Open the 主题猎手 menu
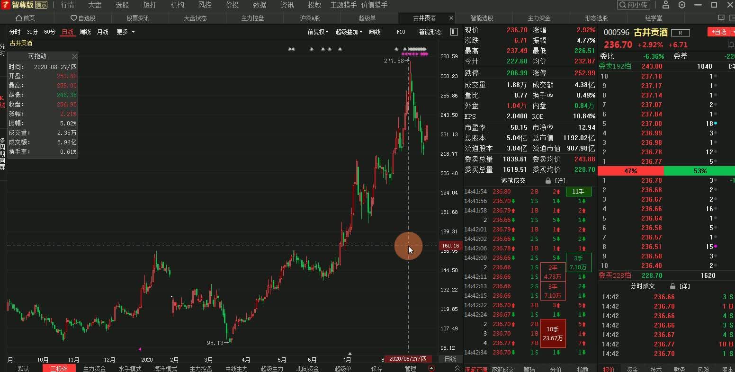735x372 pixels. pos(343,5)
